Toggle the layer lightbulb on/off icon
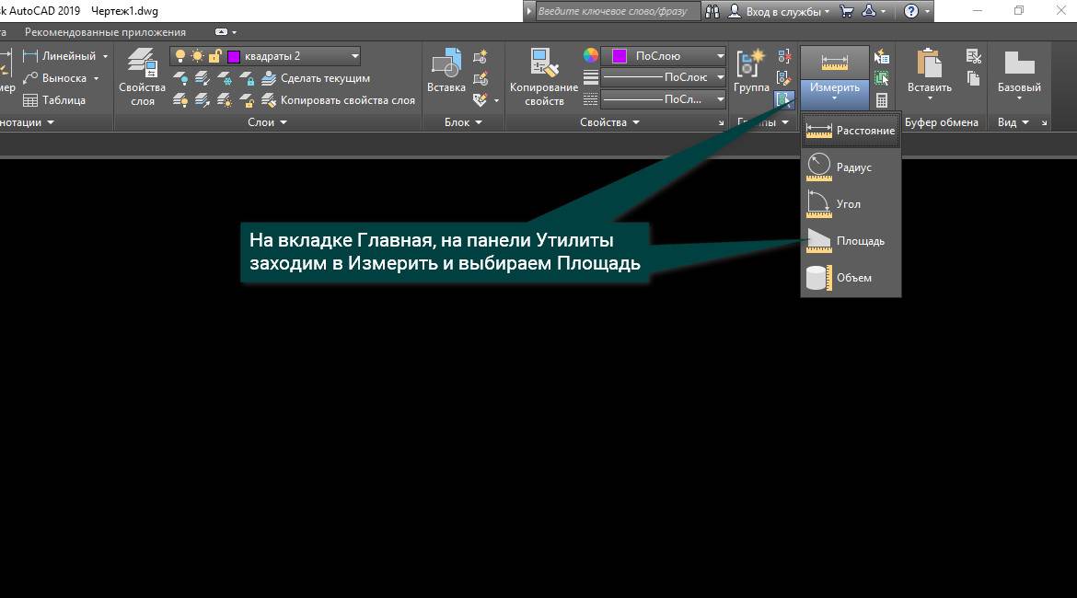 point(180,56)
